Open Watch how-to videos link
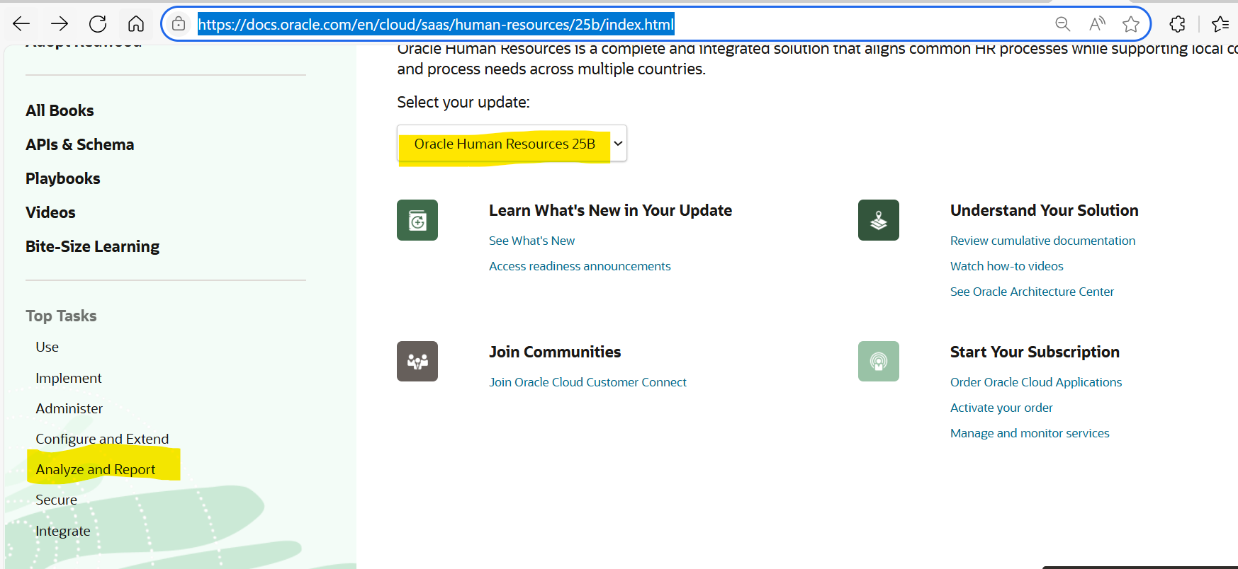Screen dimensions: 1238x569 1007,266
